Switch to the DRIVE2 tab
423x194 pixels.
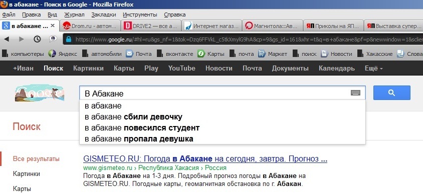point(151,26)
